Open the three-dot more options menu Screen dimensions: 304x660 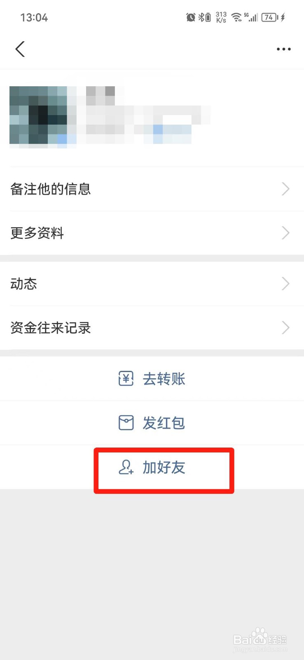(283, 49)
